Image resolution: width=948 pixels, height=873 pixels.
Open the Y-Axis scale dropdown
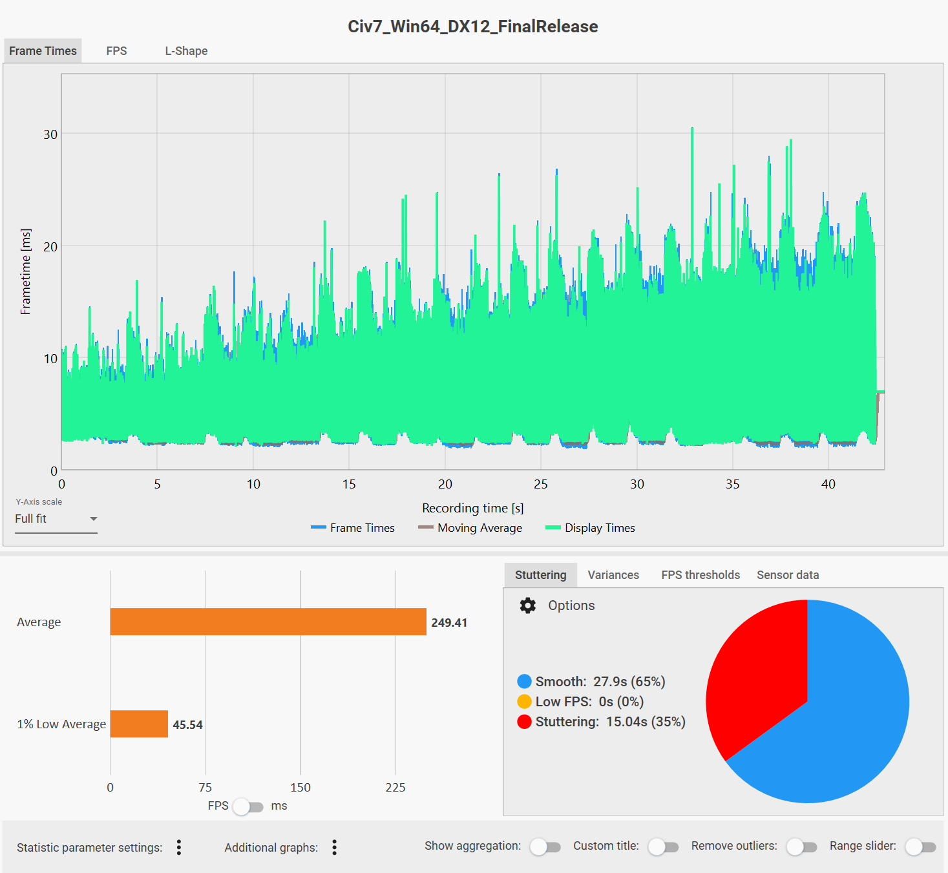[56, 519]
